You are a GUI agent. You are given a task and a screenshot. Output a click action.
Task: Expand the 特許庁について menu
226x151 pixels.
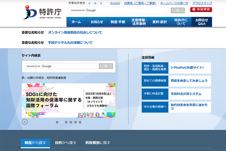tap(181, 22)
